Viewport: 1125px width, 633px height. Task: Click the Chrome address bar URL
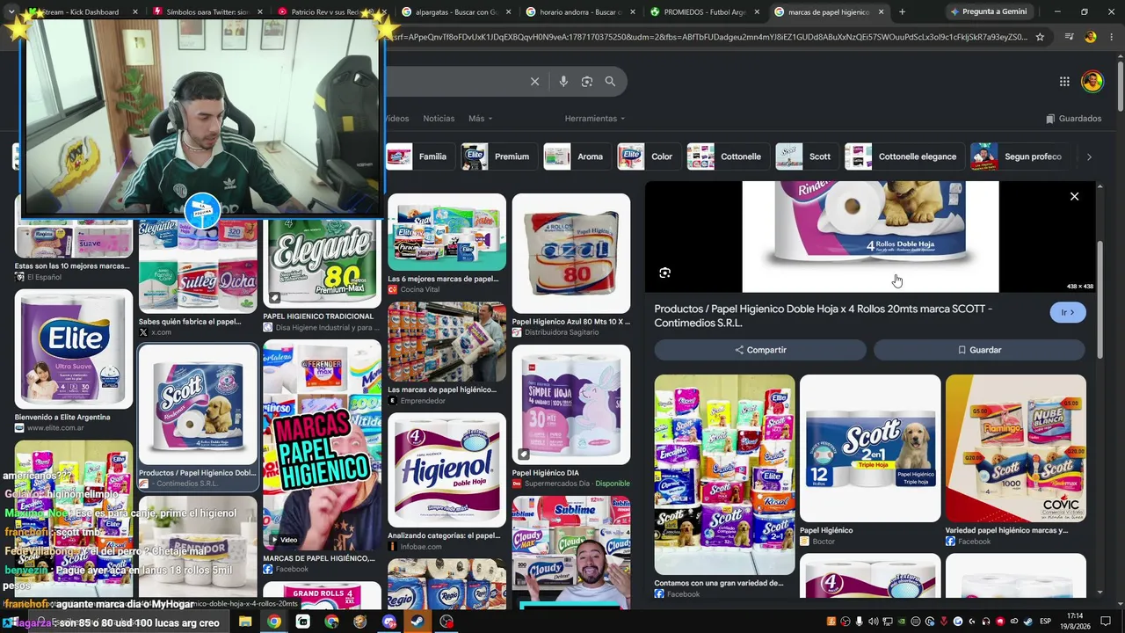point(708,37)
